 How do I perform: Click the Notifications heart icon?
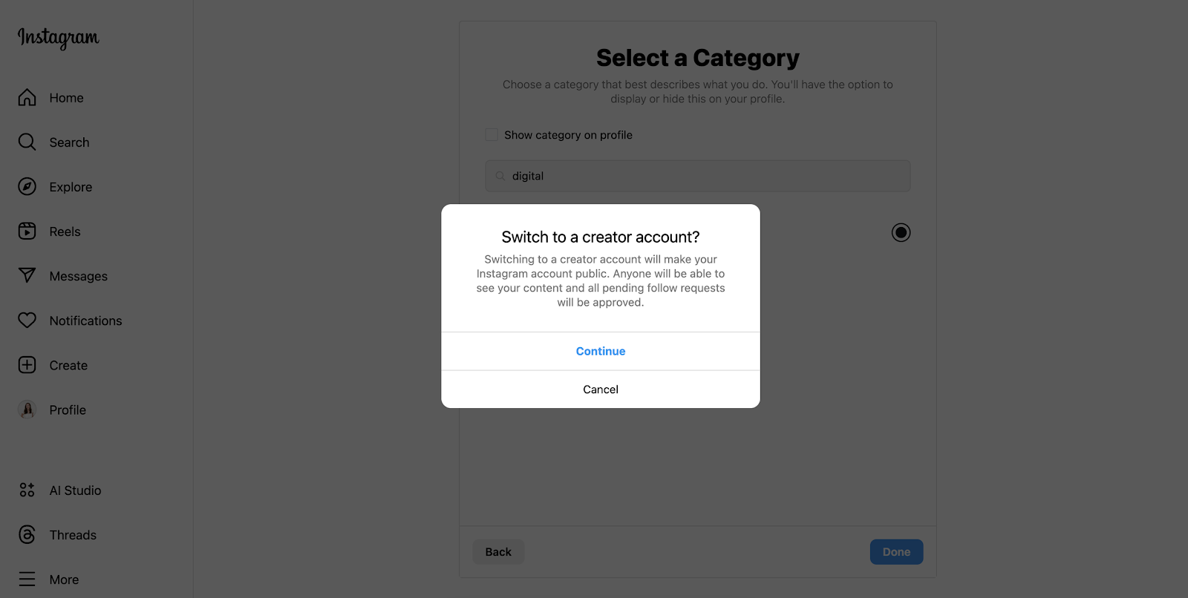27,321
